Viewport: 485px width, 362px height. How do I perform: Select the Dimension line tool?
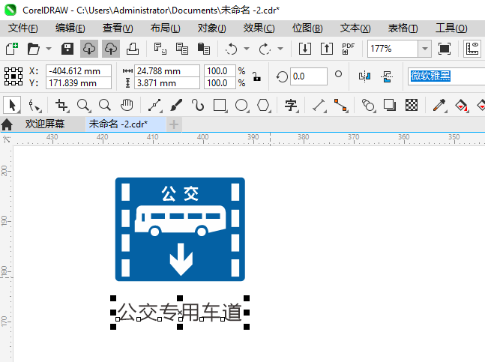click(x=319, y=106)
